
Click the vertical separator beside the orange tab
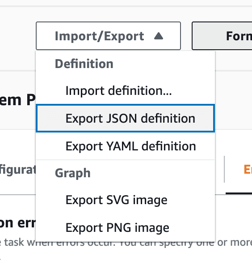(x=224, y=169)
